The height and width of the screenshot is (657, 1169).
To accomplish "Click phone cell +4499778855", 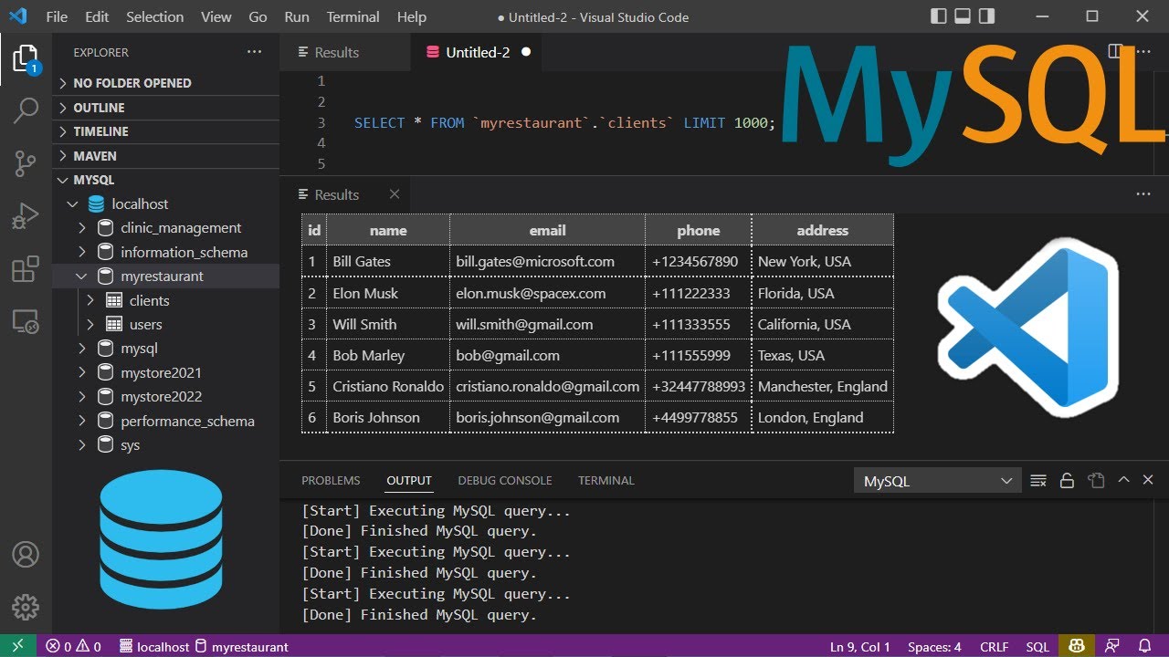I will tap(699, 417).
